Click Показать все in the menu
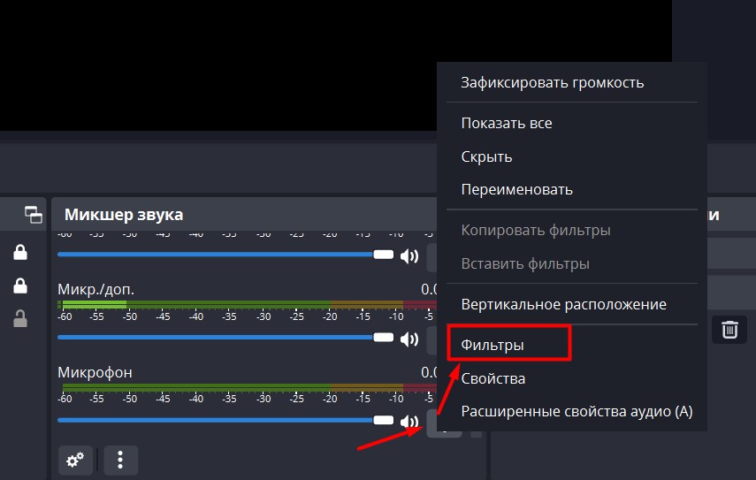 (507, 124)
